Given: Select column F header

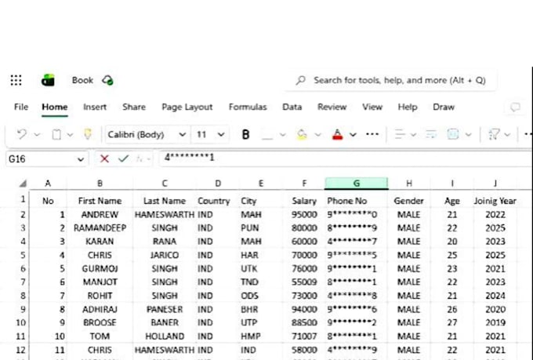Looking at the screenshot, I should pos(304,184).
